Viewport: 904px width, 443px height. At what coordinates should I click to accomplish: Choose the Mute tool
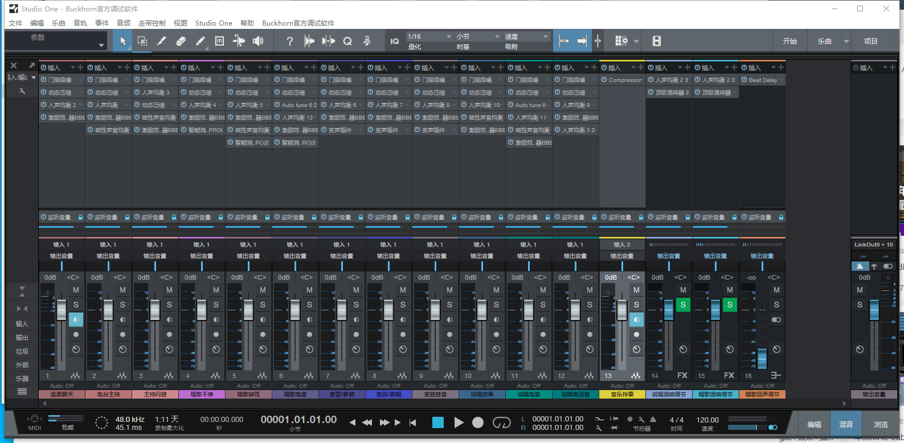point(219,41)
